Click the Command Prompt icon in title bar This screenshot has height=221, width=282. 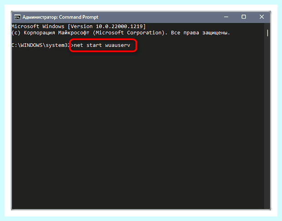pos(17,17)
